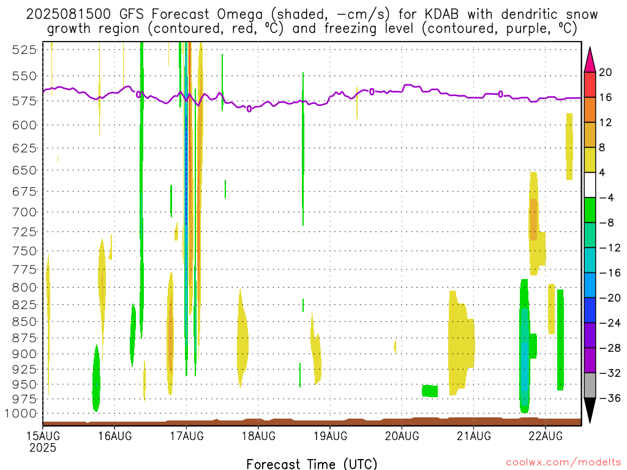Click the large yellow omega region before 21AUG
Screen dimensions: 627x470
click(460, 344)
